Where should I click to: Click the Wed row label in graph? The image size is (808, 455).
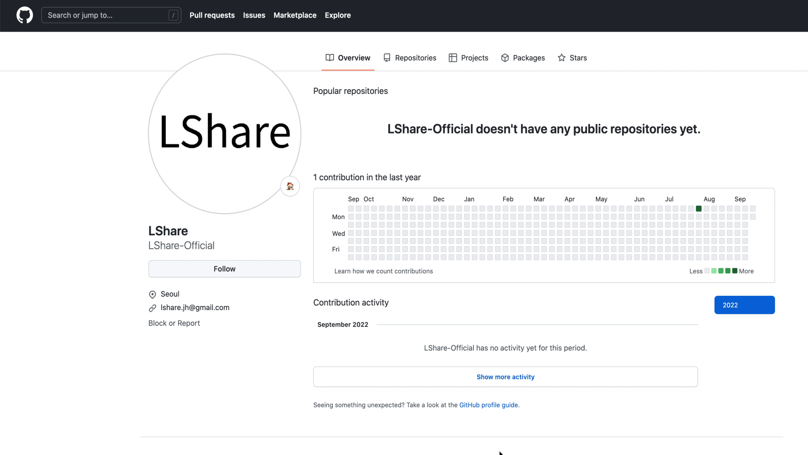tap(338, 233)
